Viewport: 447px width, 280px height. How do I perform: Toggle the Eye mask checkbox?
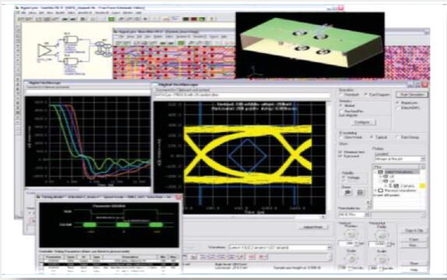(x=340, y=156)
